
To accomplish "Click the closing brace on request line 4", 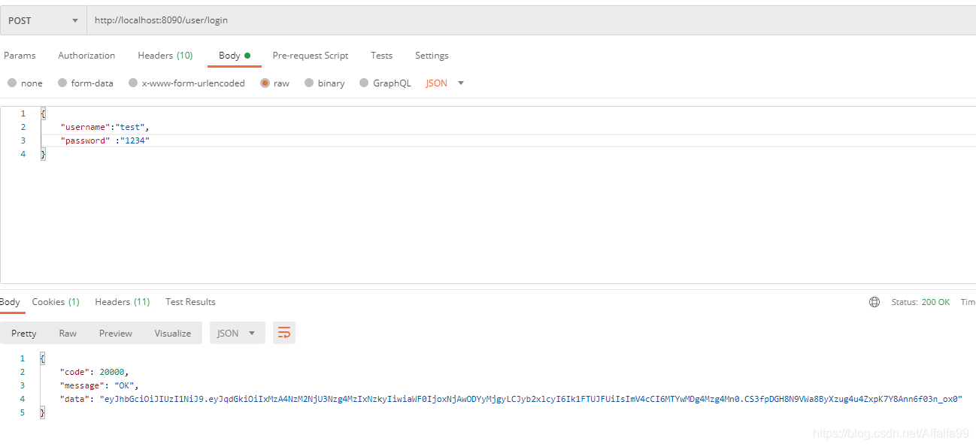I will click(43, 154).
